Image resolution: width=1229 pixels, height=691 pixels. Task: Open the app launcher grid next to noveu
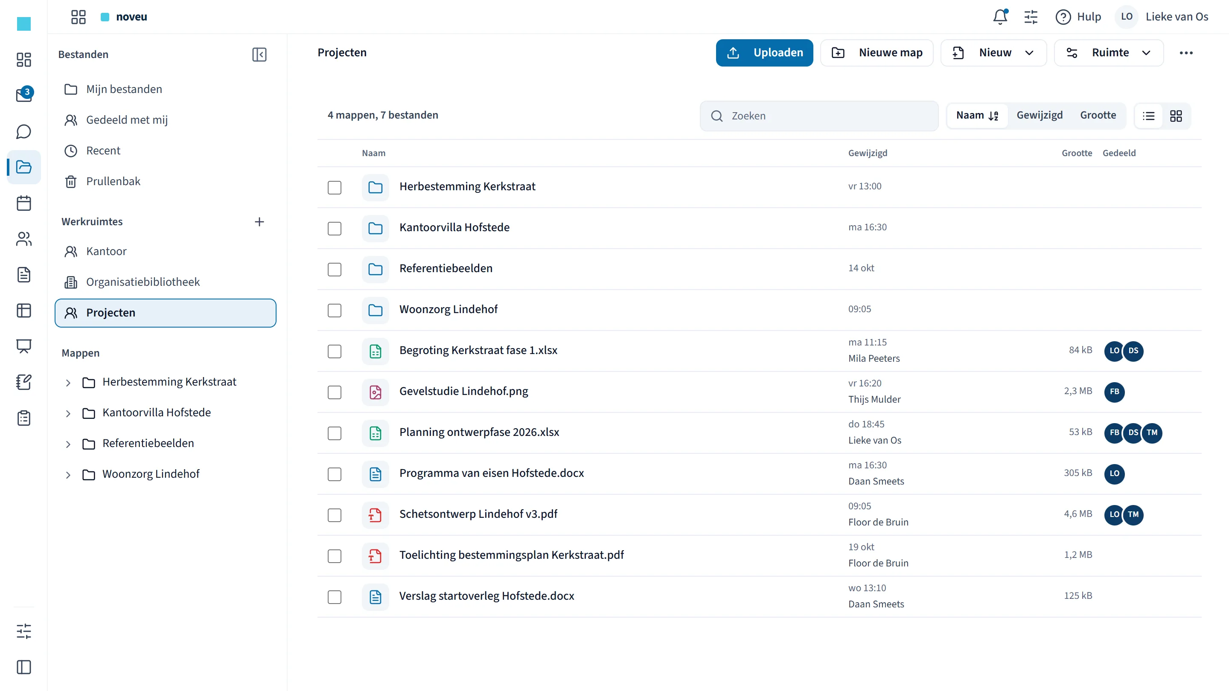pyautogui.click(x=78, y=17)
